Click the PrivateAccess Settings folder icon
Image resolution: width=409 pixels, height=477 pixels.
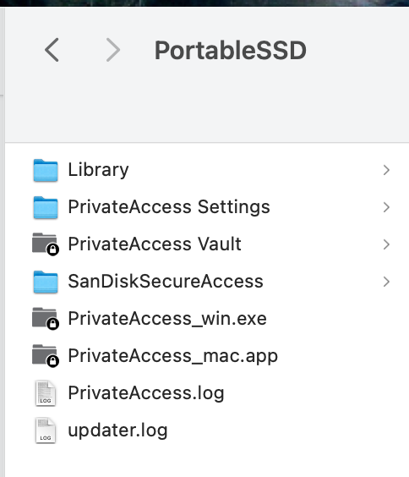[46, 207]
